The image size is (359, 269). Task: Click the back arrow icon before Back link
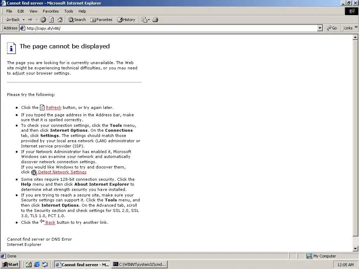(x=42, y=221)
